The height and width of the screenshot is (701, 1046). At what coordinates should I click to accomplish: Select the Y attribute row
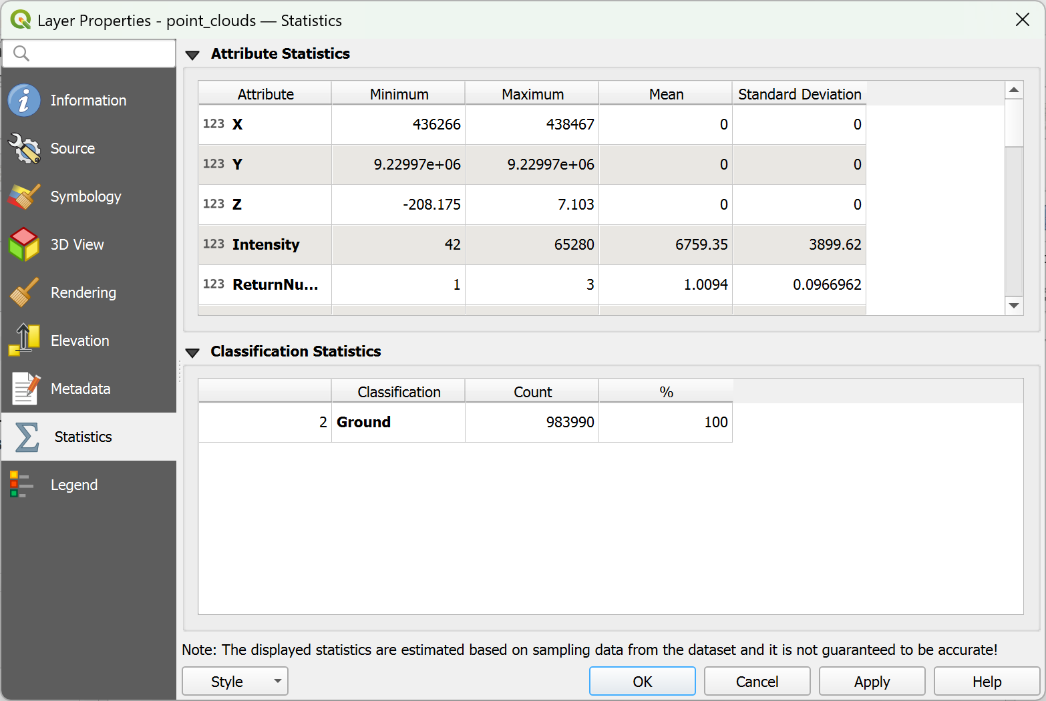[532, 164]
